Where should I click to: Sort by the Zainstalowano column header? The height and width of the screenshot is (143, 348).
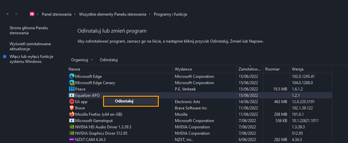pyautogui.click(x=250, y=69)
